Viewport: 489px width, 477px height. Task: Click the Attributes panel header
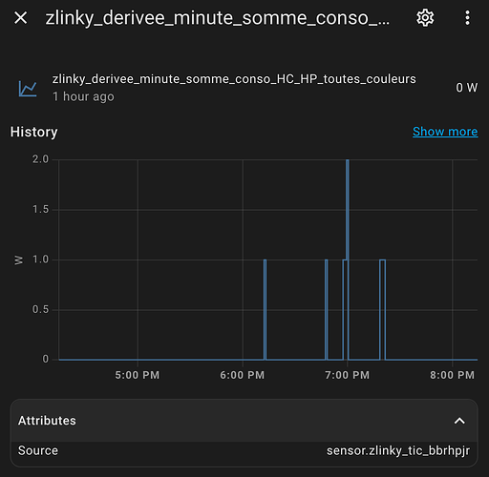(244, 421)
